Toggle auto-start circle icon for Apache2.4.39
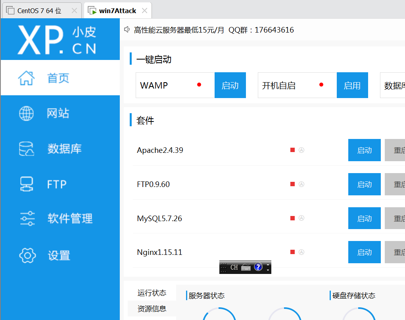405x320 pixels. (x=302, y=150)
